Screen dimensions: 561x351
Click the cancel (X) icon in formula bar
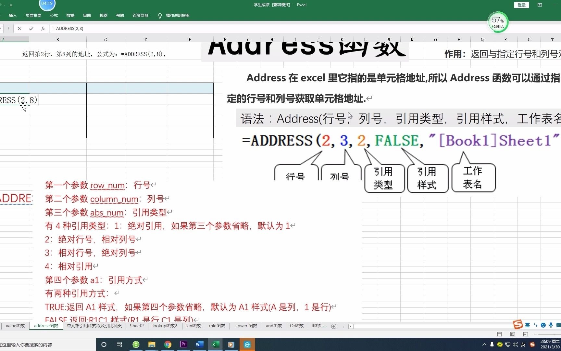19,29
